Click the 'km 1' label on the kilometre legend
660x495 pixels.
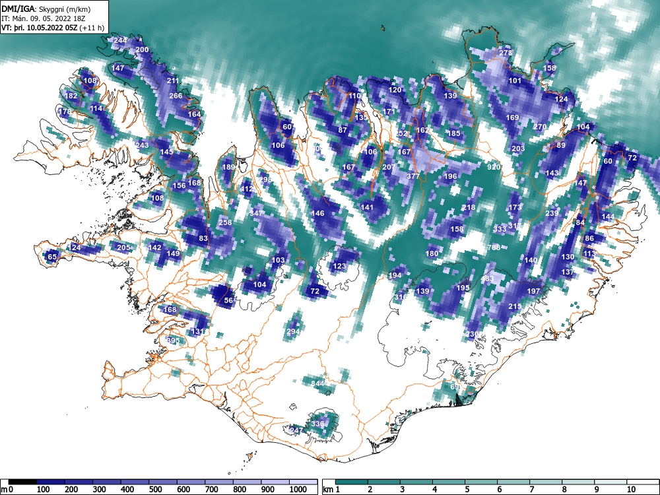[x=331, y=490]
